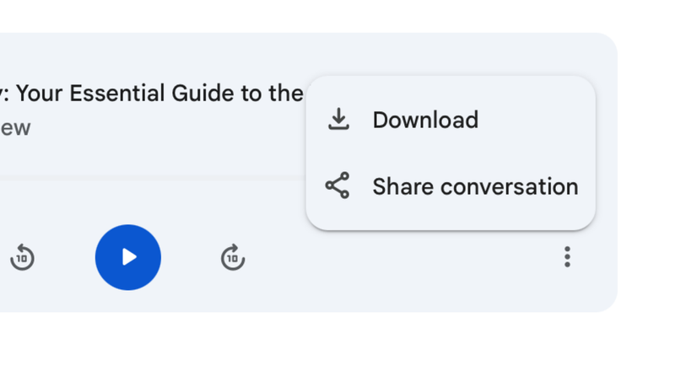Click the subtitle text below the title
Screen dimensions: 675x371
point(15,128)
